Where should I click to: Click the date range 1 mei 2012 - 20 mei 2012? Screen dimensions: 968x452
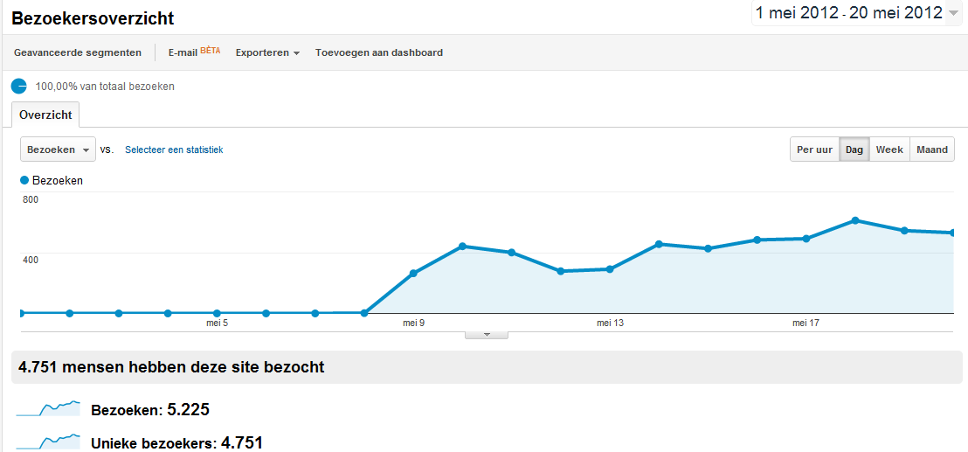(x=849, y=13)
